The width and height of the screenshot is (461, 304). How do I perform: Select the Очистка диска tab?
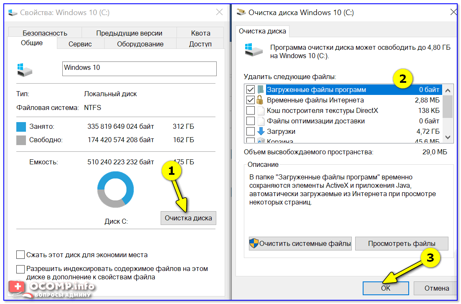click(x=262, y=31)
